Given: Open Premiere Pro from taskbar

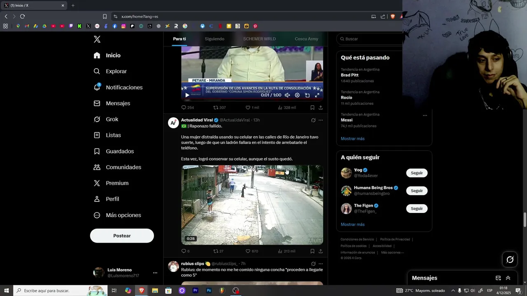Looking at the screenshot, I should pos(196,291).
